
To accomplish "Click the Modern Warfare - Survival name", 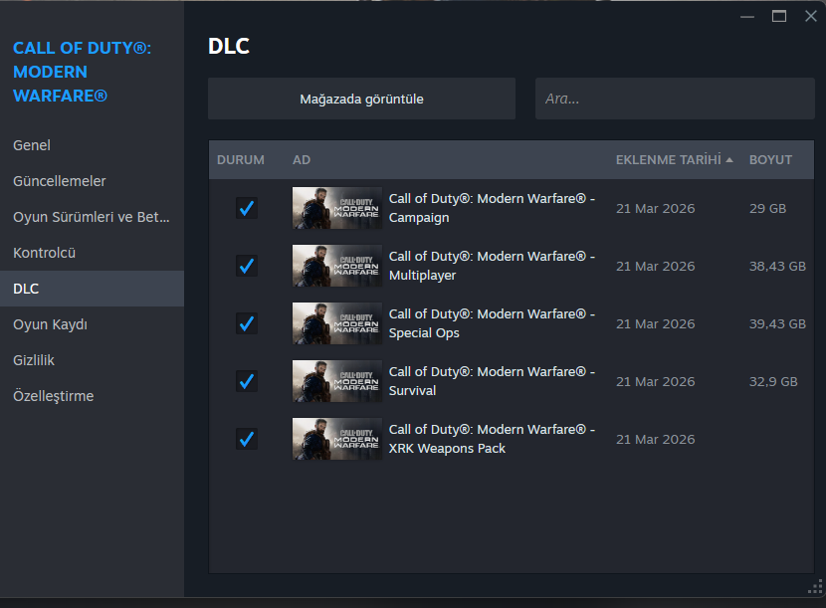I will click(x=492, y=381).
